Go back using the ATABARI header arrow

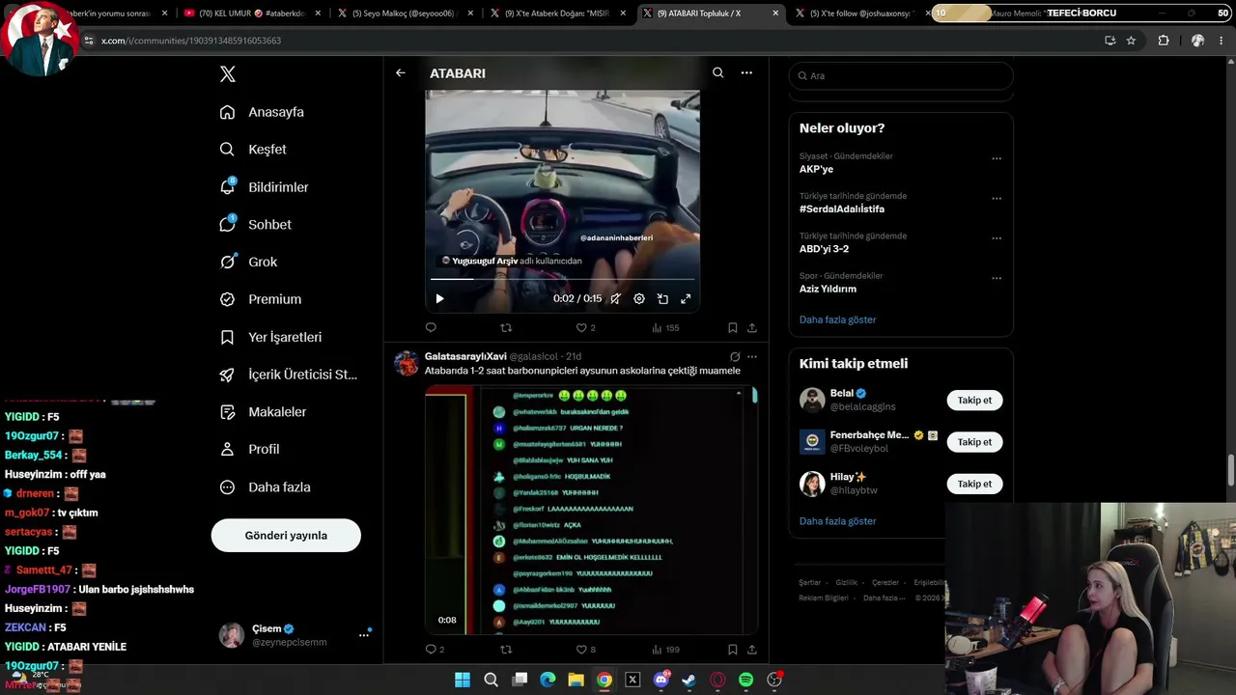(x=401, y=73)
